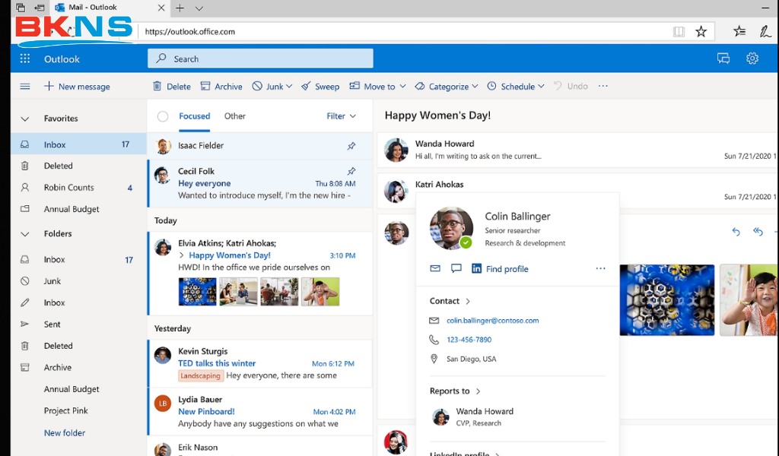Open a chat from Colin Ballinger's contact card

[x=456, y=268]
